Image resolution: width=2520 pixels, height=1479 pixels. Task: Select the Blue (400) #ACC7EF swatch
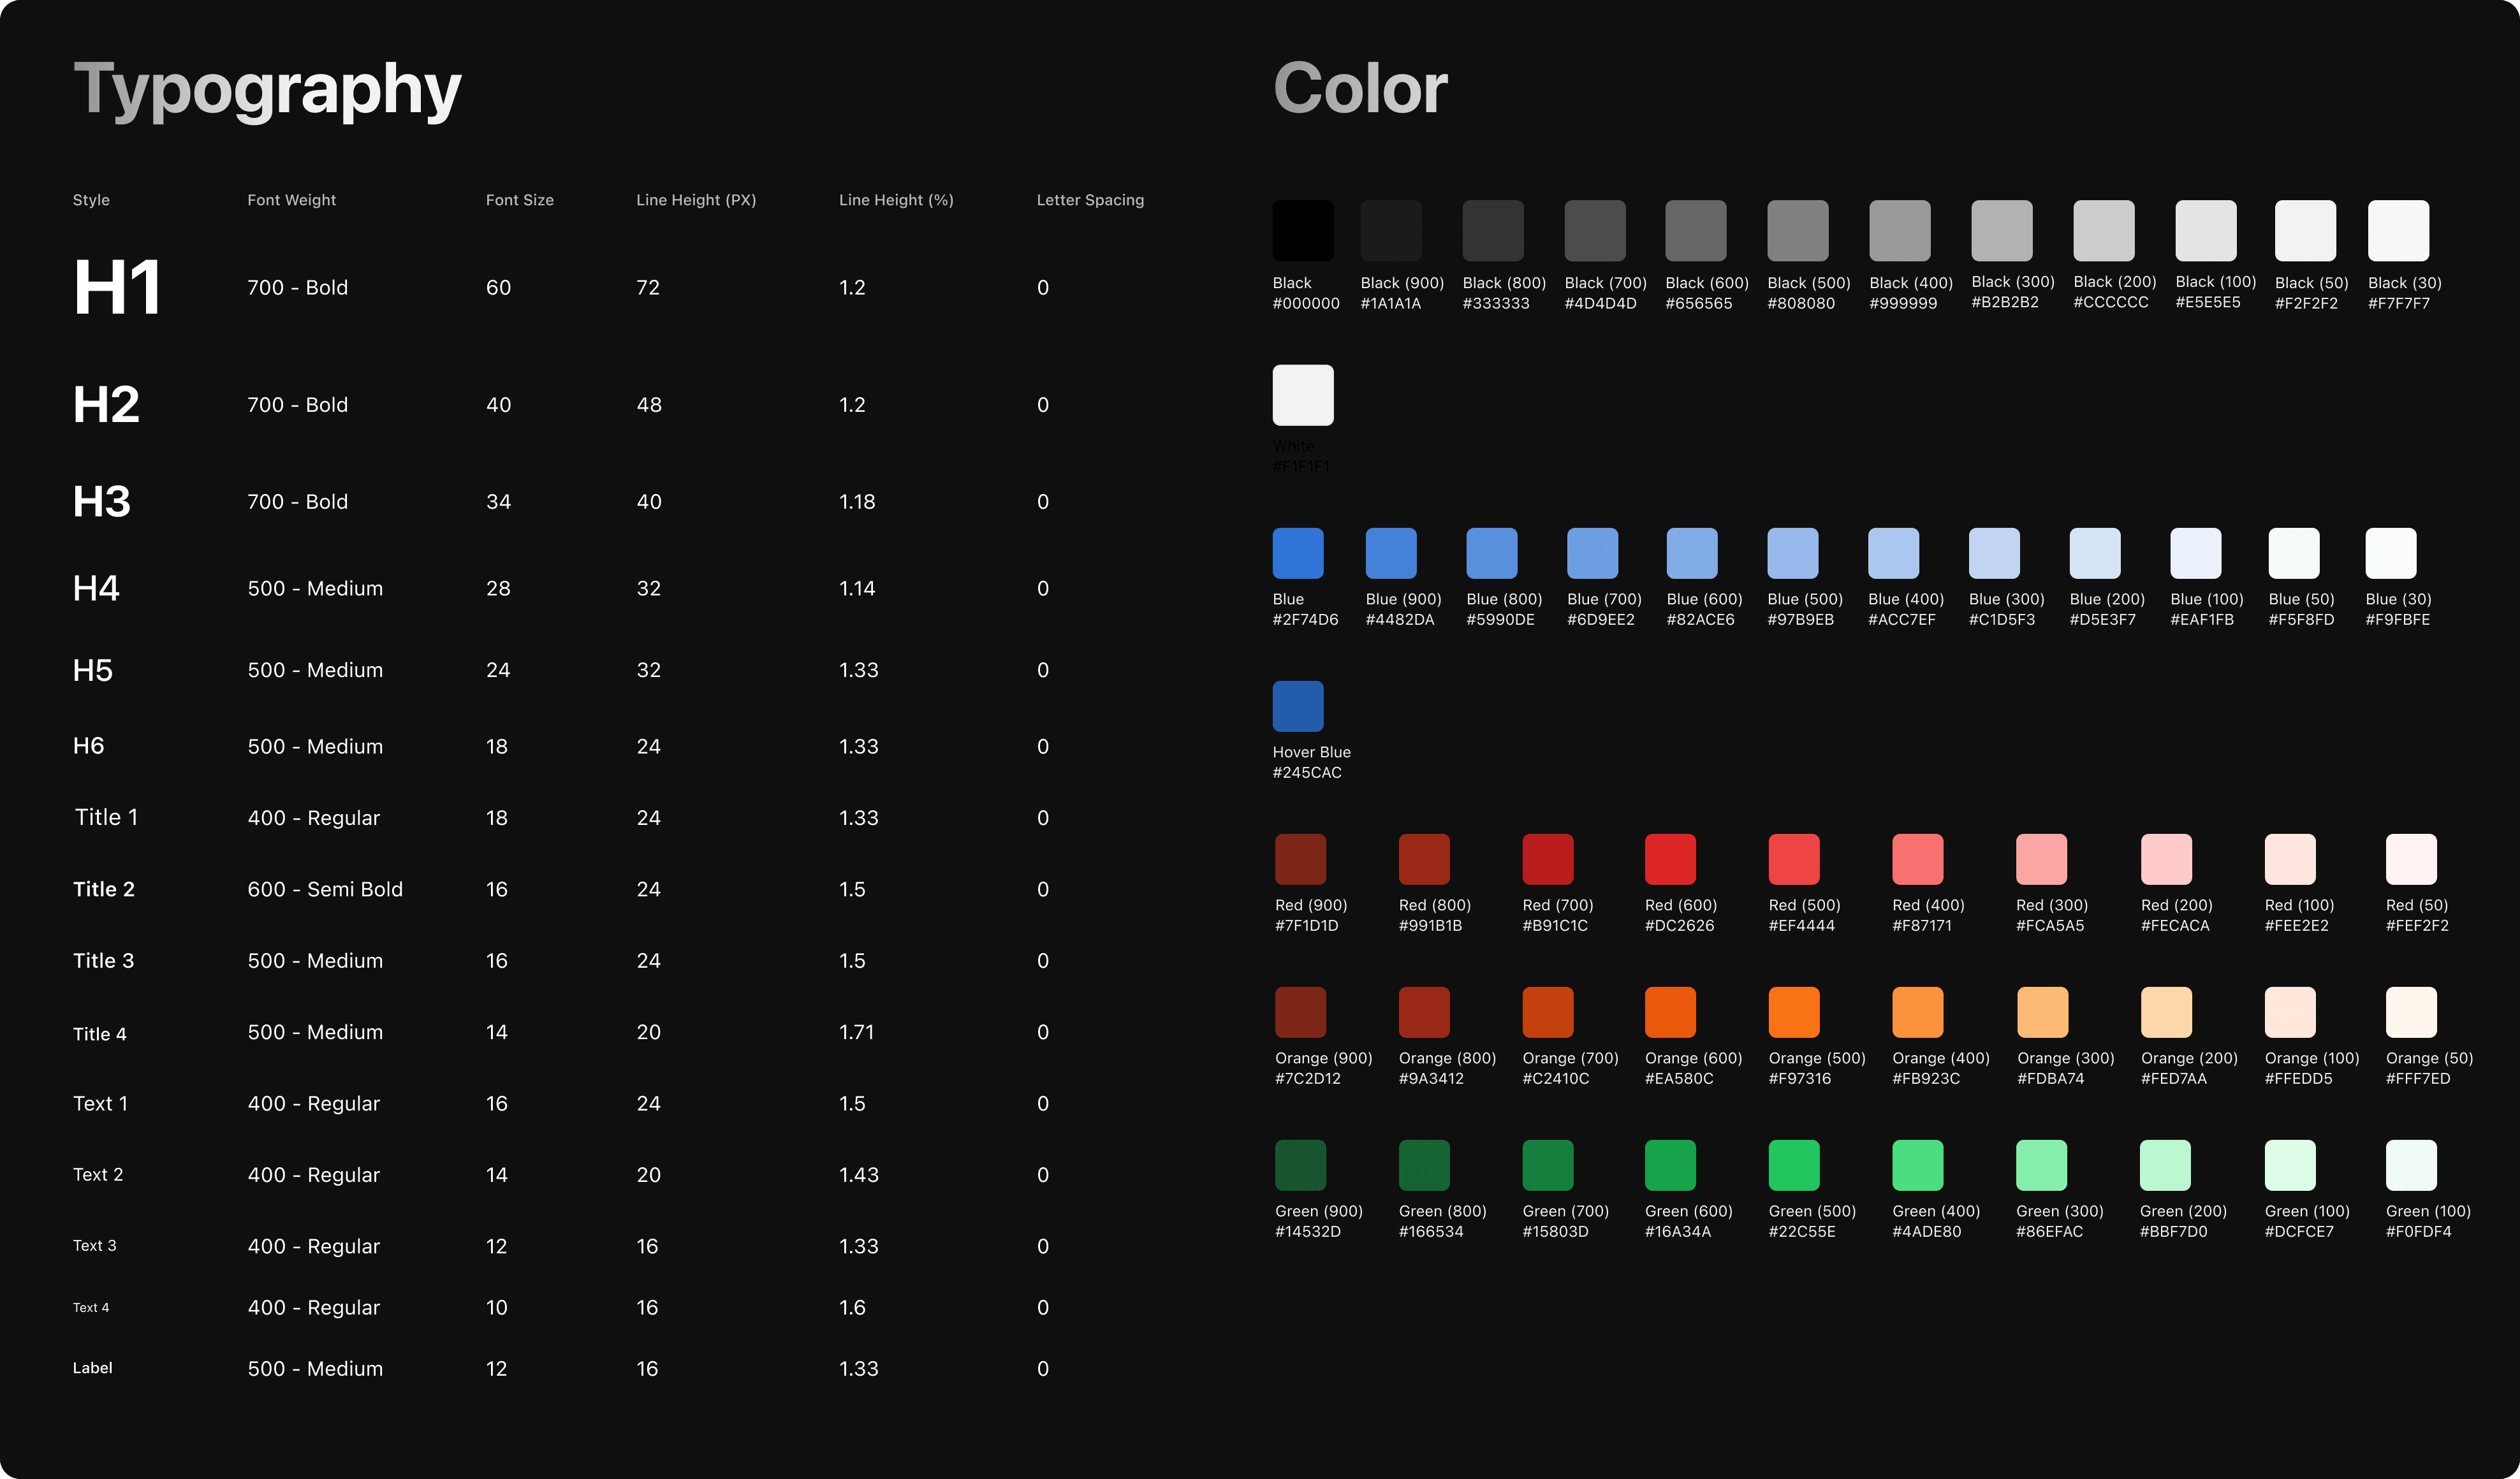click(1894, 553)
